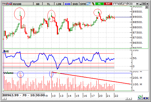
Task: Click the horizontal scrollbar thumb
Action: pyautogui.click(x=127, y=99)
